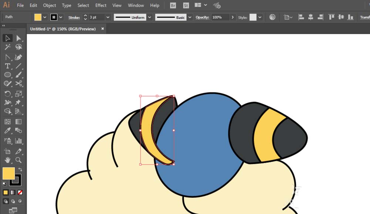The width and height of the screenshot is (370, 214).
Task: Select the Puppet Warp pin tool
Action: tap(18, 102)
